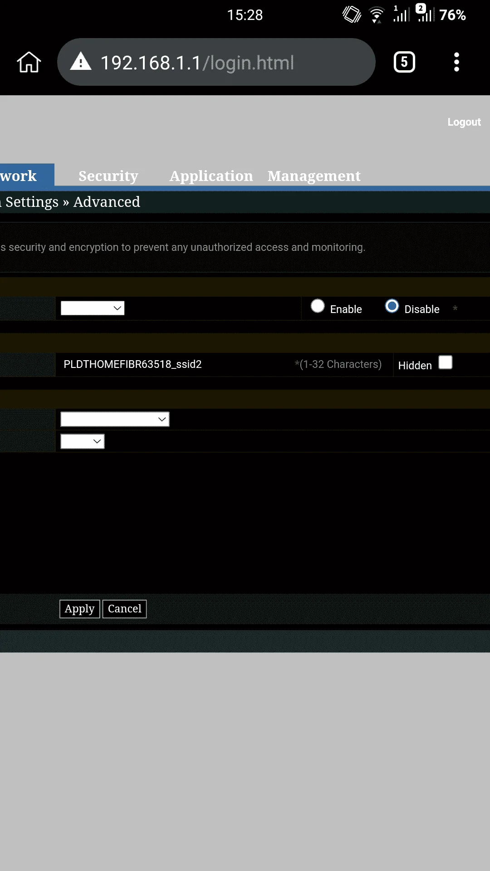Tap the SIM 2 signal icon
490x871 pixels.
425,13
